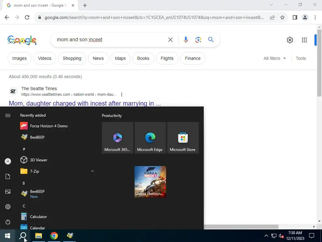This screenshot has height=242, width=322.
Task: Open the Chrome profile avatar
Action: point(305,18)
